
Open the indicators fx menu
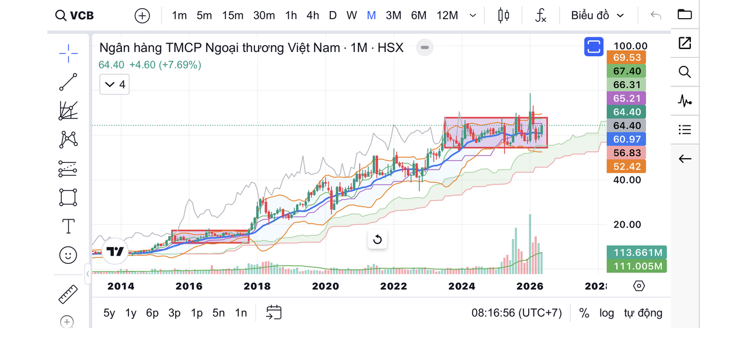(x=540, y=16)
